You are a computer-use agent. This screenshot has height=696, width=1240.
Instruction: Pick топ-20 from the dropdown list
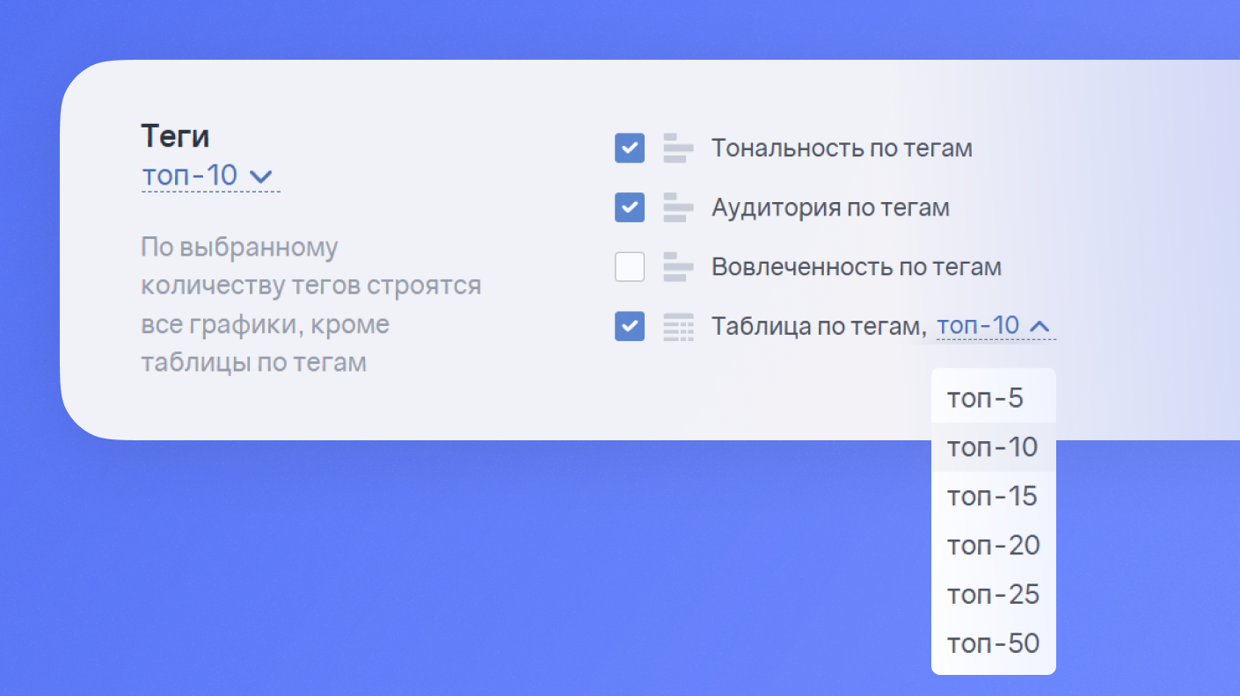coord(993,546)
